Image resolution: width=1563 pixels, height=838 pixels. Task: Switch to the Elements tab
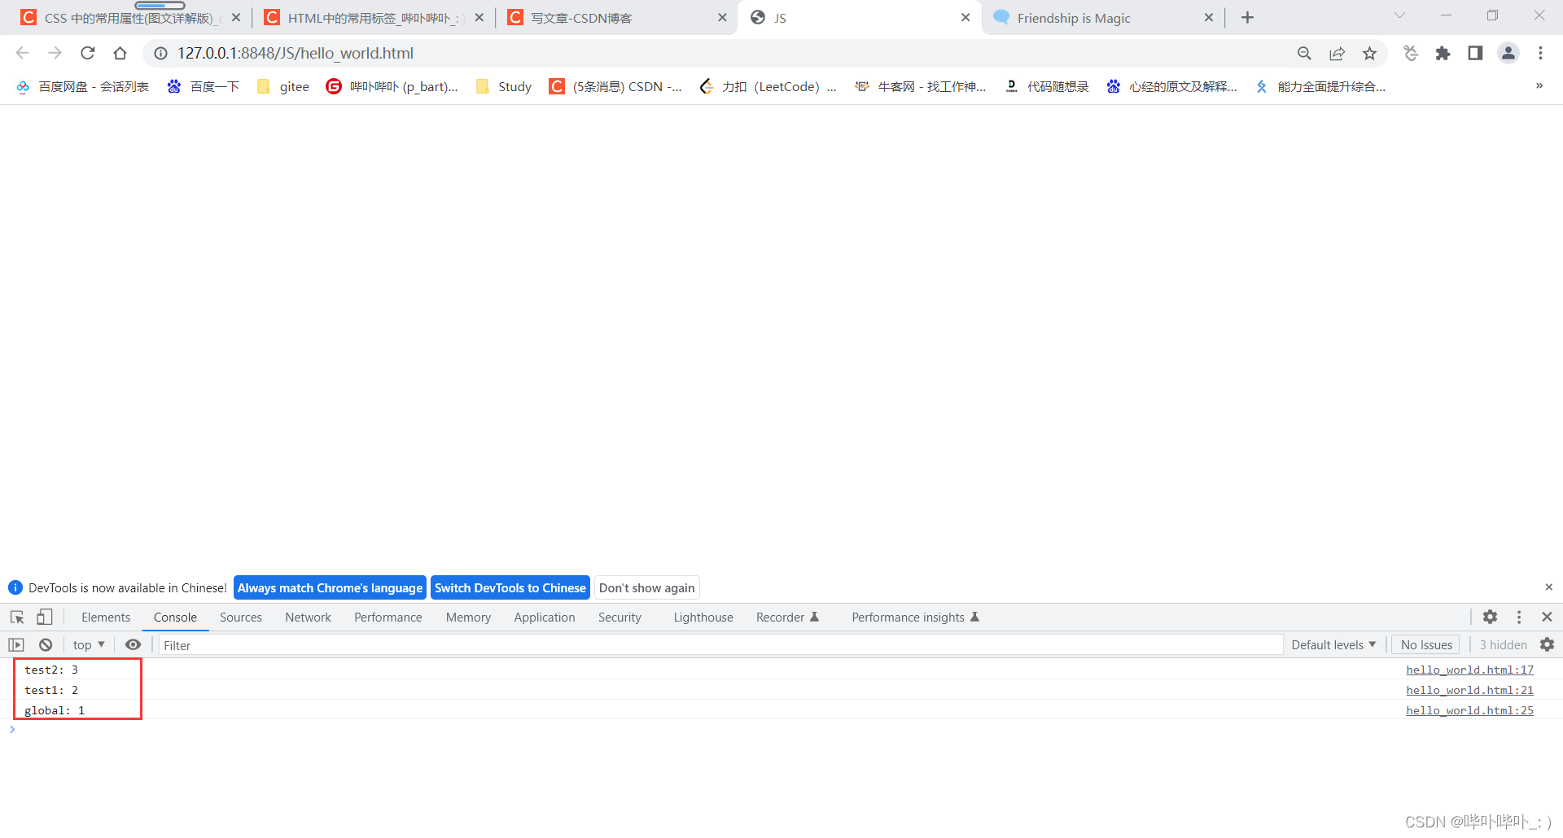click(106, 617)
